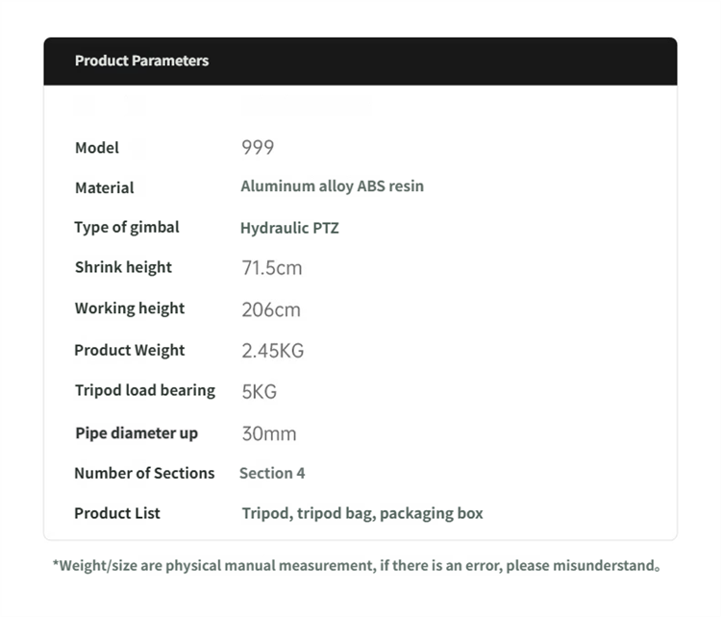Image resolution: width=721 pixels, height=617 pixels.
Task: Select the Working height label
Action: tap(130, 308)
